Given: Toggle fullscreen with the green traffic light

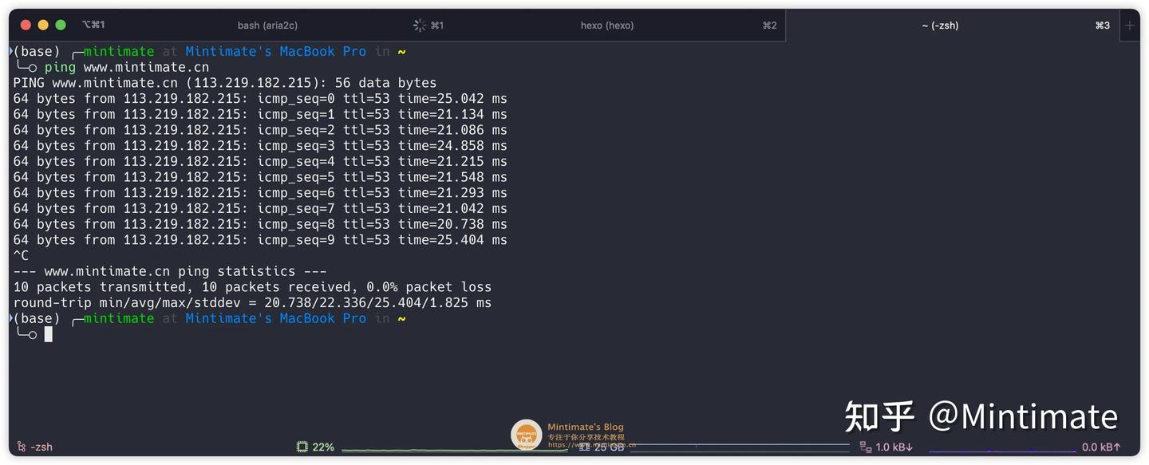Looking at the screenshot, I should click(60, 25).
